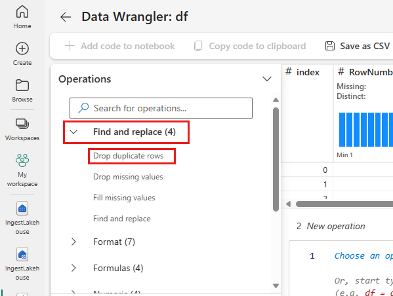
Task: Select the My workspace icon
Action: (22, 160)
